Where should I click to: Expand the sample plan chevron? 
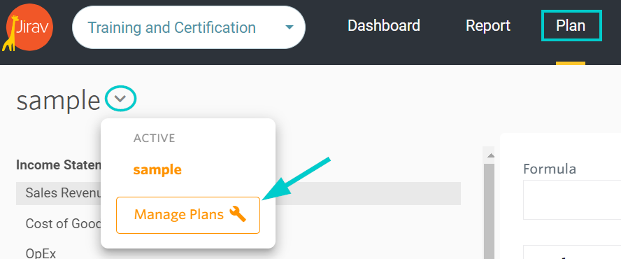pos(121,99)
